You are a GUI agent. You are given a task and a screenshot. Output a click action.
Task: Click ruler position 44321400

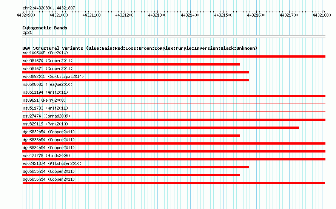(190, 15)
